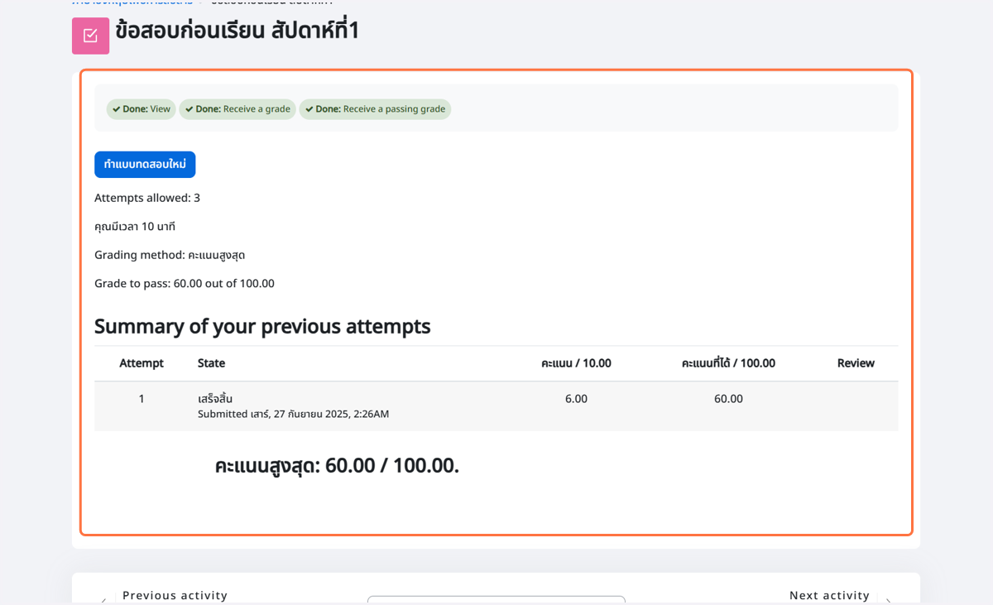The height and width of the screenshot is (605, 993).
Task: Click the 'Done: Receive a grade' badge
Action: coord(237,109)
